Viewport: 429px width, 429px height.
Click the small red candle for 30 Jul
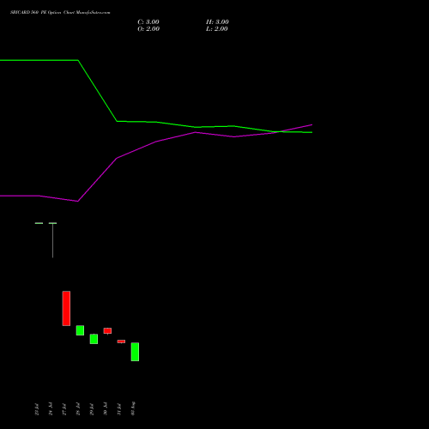[x=107, y=331]
